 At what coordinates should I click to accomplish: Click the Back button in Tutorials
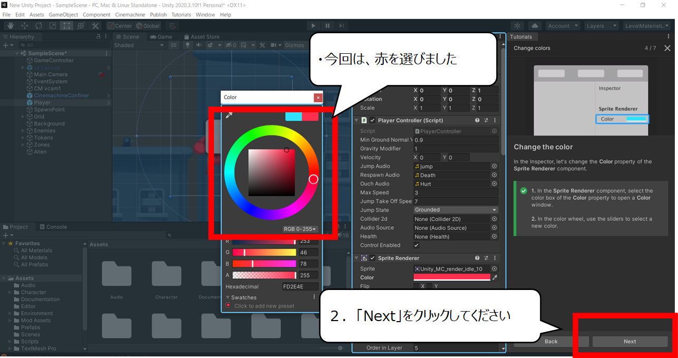tap(551, 342)
